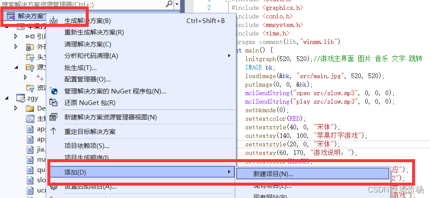
Task: Choose 重新生成解决方案(R) from context menu
Action: coord(94,32)
